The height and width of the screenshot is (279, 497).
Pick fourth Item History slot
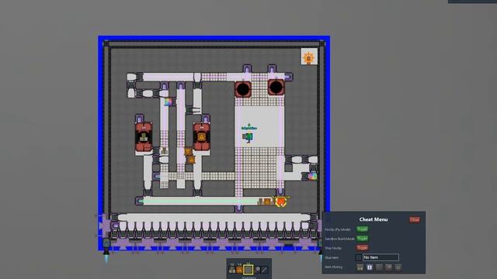(388, 267)
